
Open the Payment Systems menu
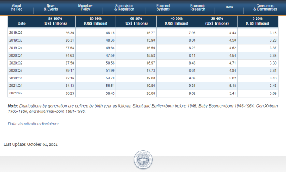point(163,7)
